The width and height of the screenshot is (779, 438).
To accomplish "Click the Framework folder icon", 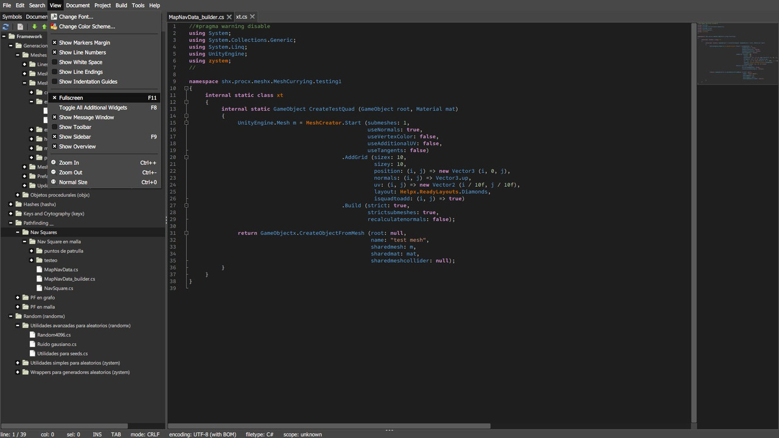I will point(12,36).
